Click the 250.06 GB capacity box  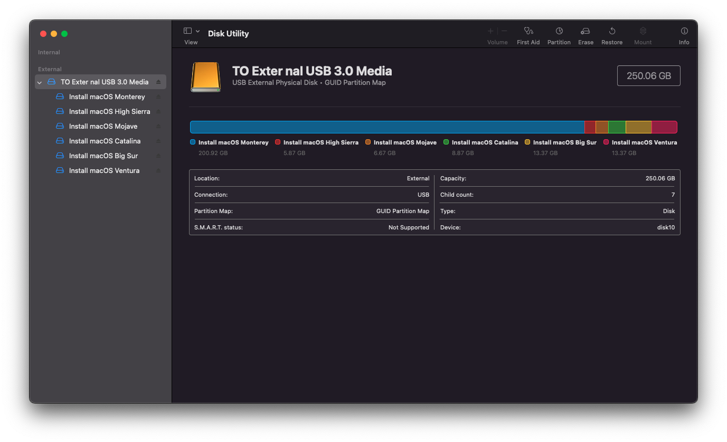[x=649, y=75]
